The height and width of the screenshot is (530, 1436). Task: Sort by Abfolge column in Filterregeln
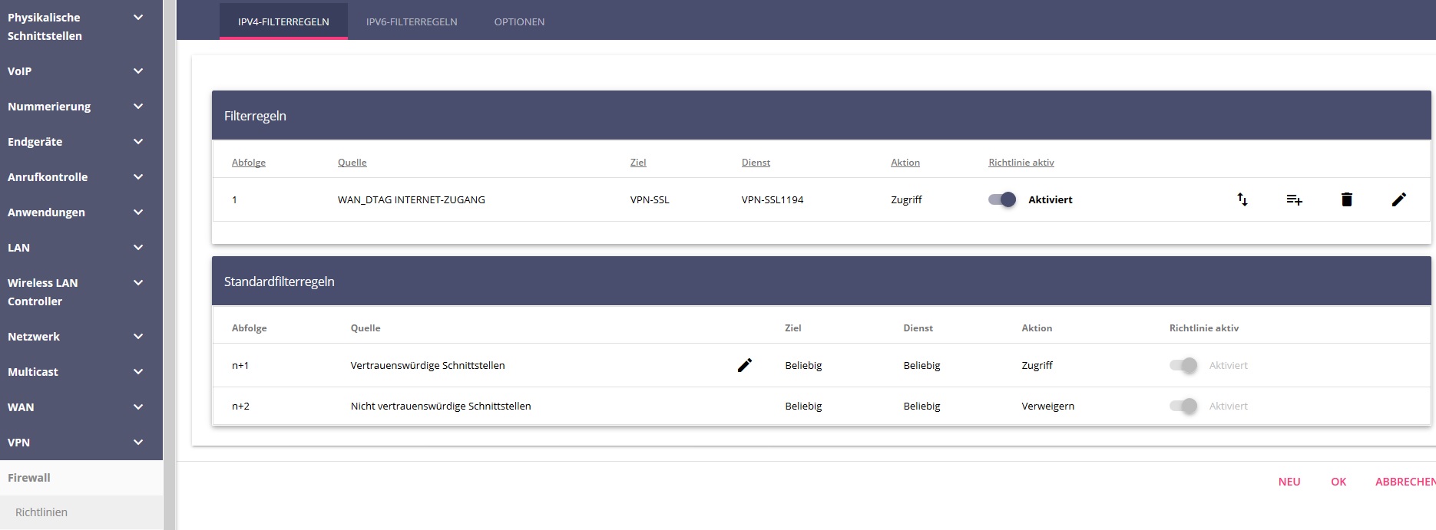tap(249, 163)
